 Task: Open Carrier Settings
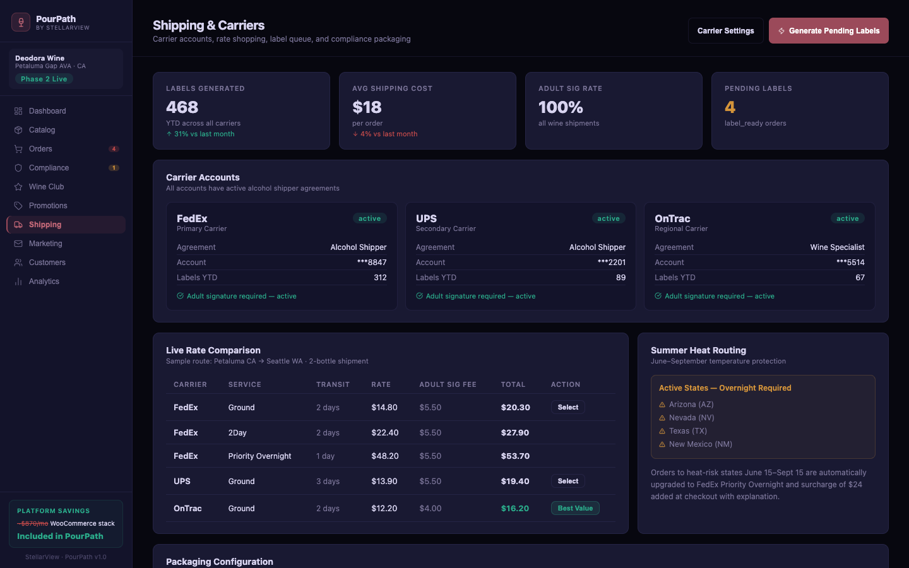[725, 30]
